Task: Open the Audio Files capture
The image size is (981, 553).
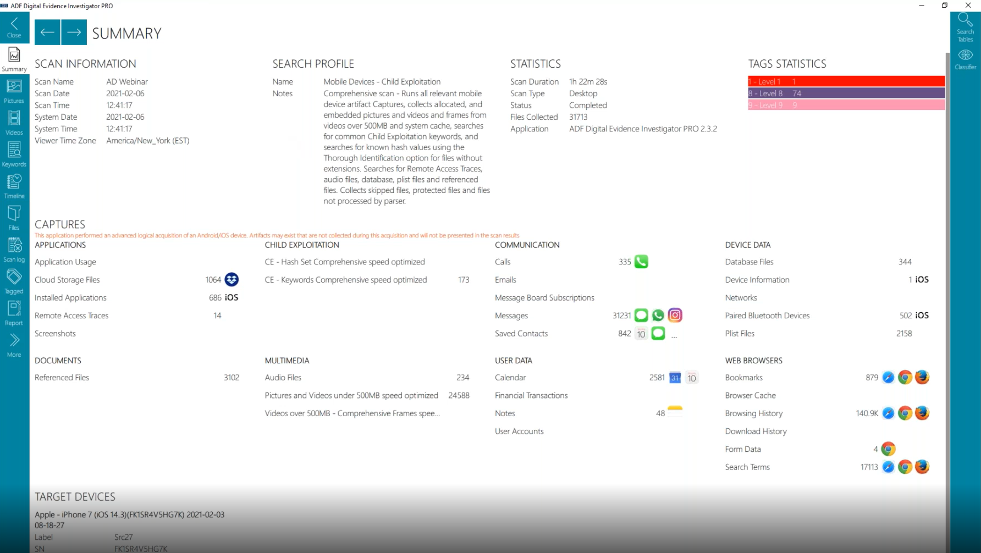Action: [283, 378]
